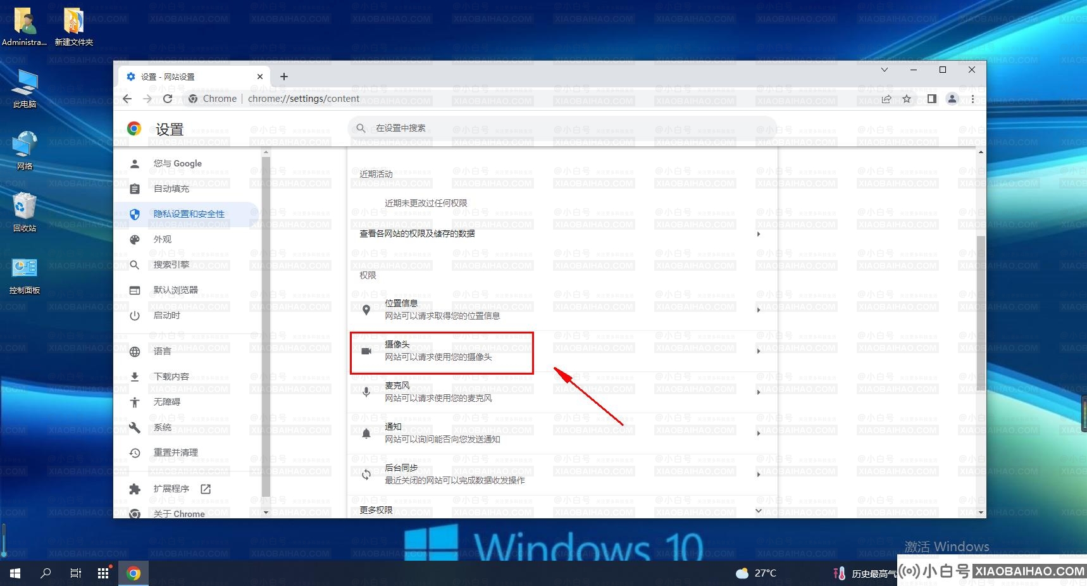Viewport: 1087px width, 586px height.
Task: Click the globe icon beside 语言
Action: tap(135, 351)
